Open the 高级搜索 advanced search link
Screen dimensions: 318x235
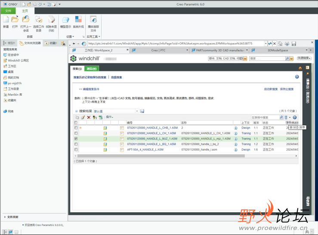click(x=117, y=77)
